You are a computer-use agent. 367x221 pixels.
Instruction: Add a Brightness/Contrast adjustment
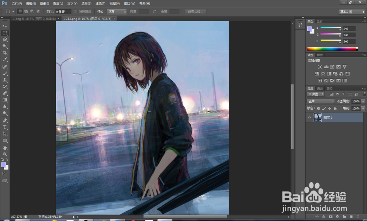320,67
